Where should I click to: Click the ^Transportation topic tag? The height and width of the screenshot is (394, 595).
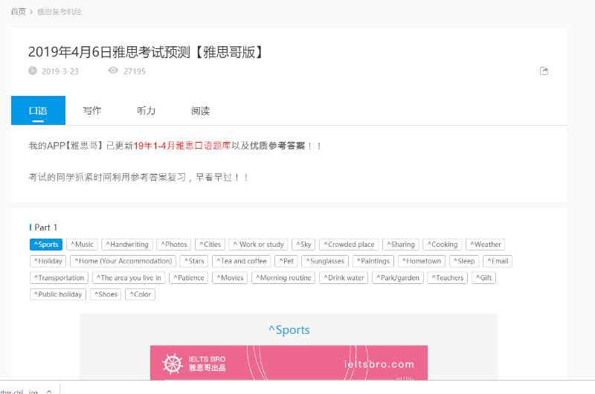59,278
